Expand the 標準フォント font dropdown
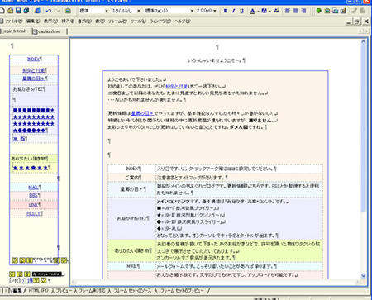The image size is (372, 300). pos(169,11)
